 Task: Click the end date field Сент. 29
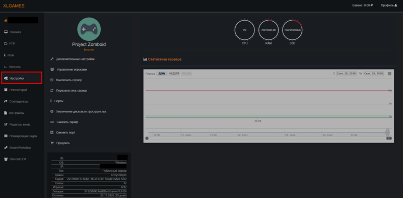click(373, 74)
